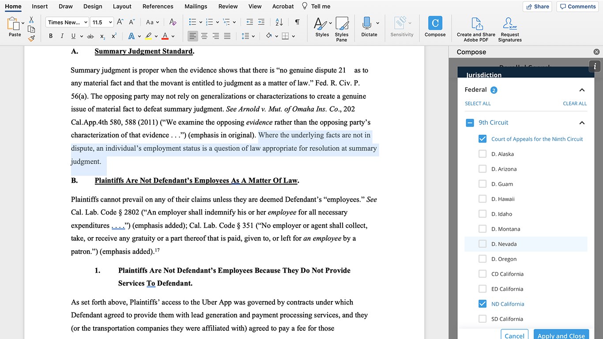Click CLEAR ALL under Federal
Viewport: 603px width, 339px height.
(x=575, y=104)
